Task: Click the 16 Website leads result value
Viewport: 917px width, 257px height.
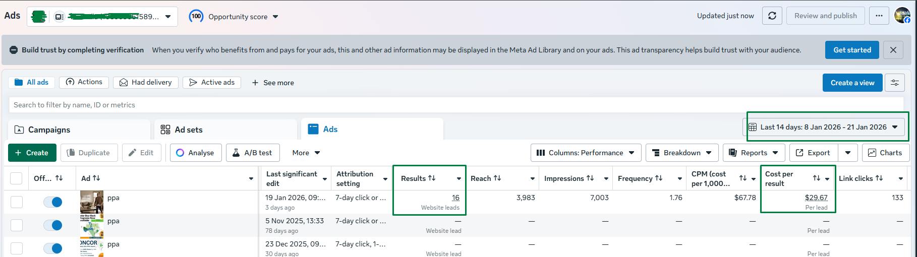Action: pyautogui.click(x=455, y=198)
